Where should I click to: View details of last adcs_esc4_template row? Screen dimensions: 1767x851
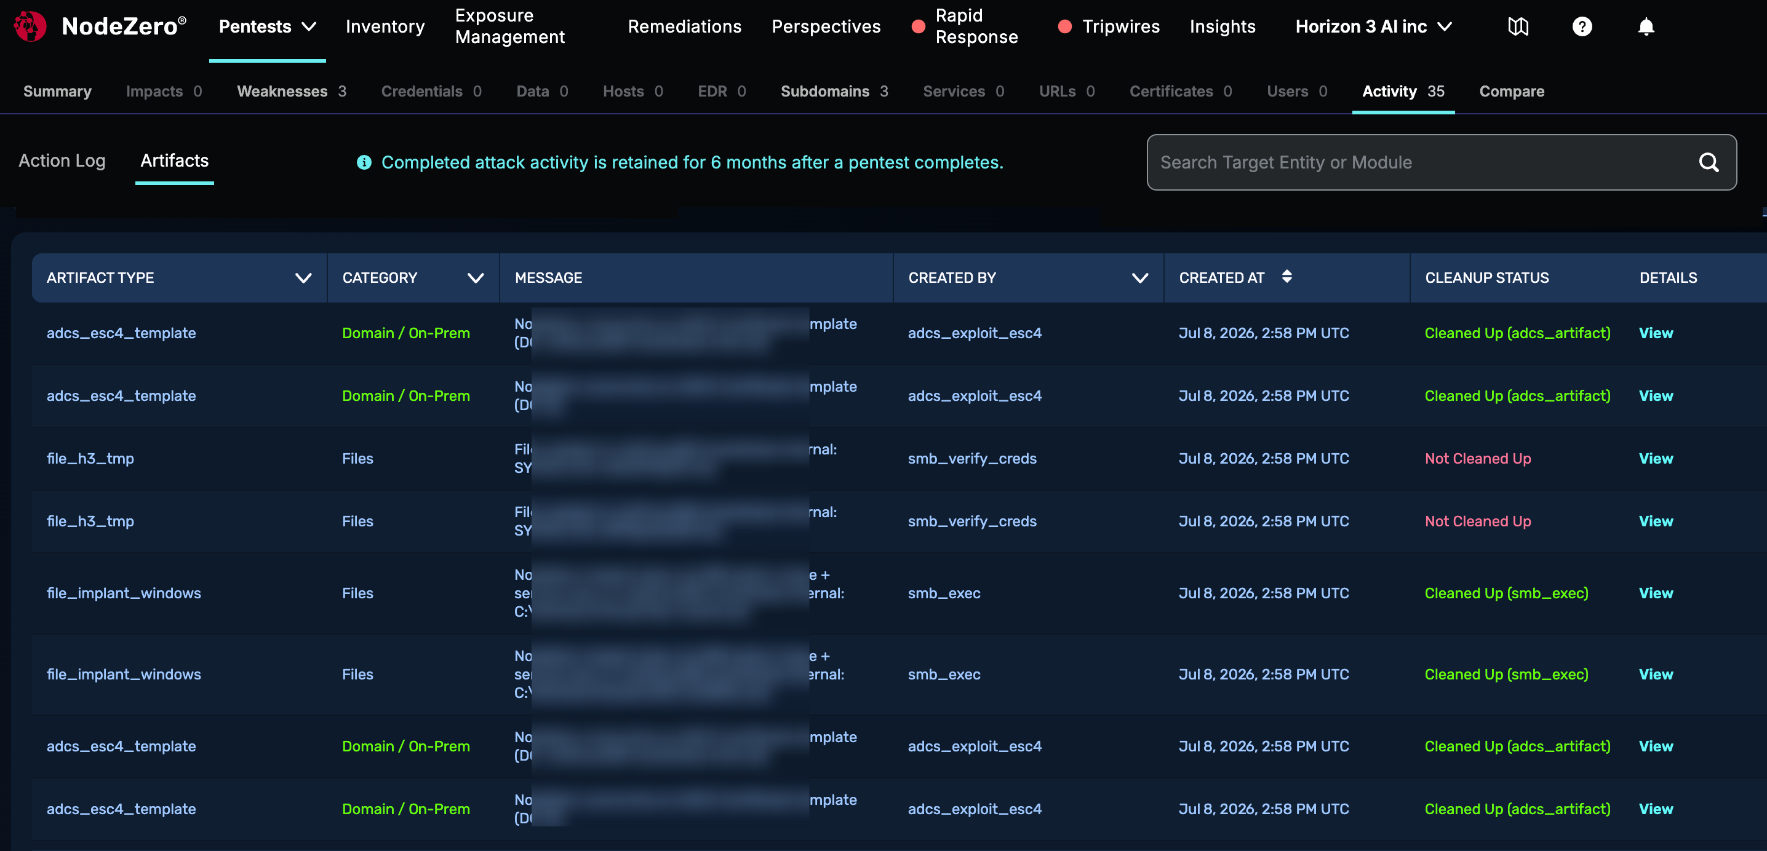(1656, 809)
